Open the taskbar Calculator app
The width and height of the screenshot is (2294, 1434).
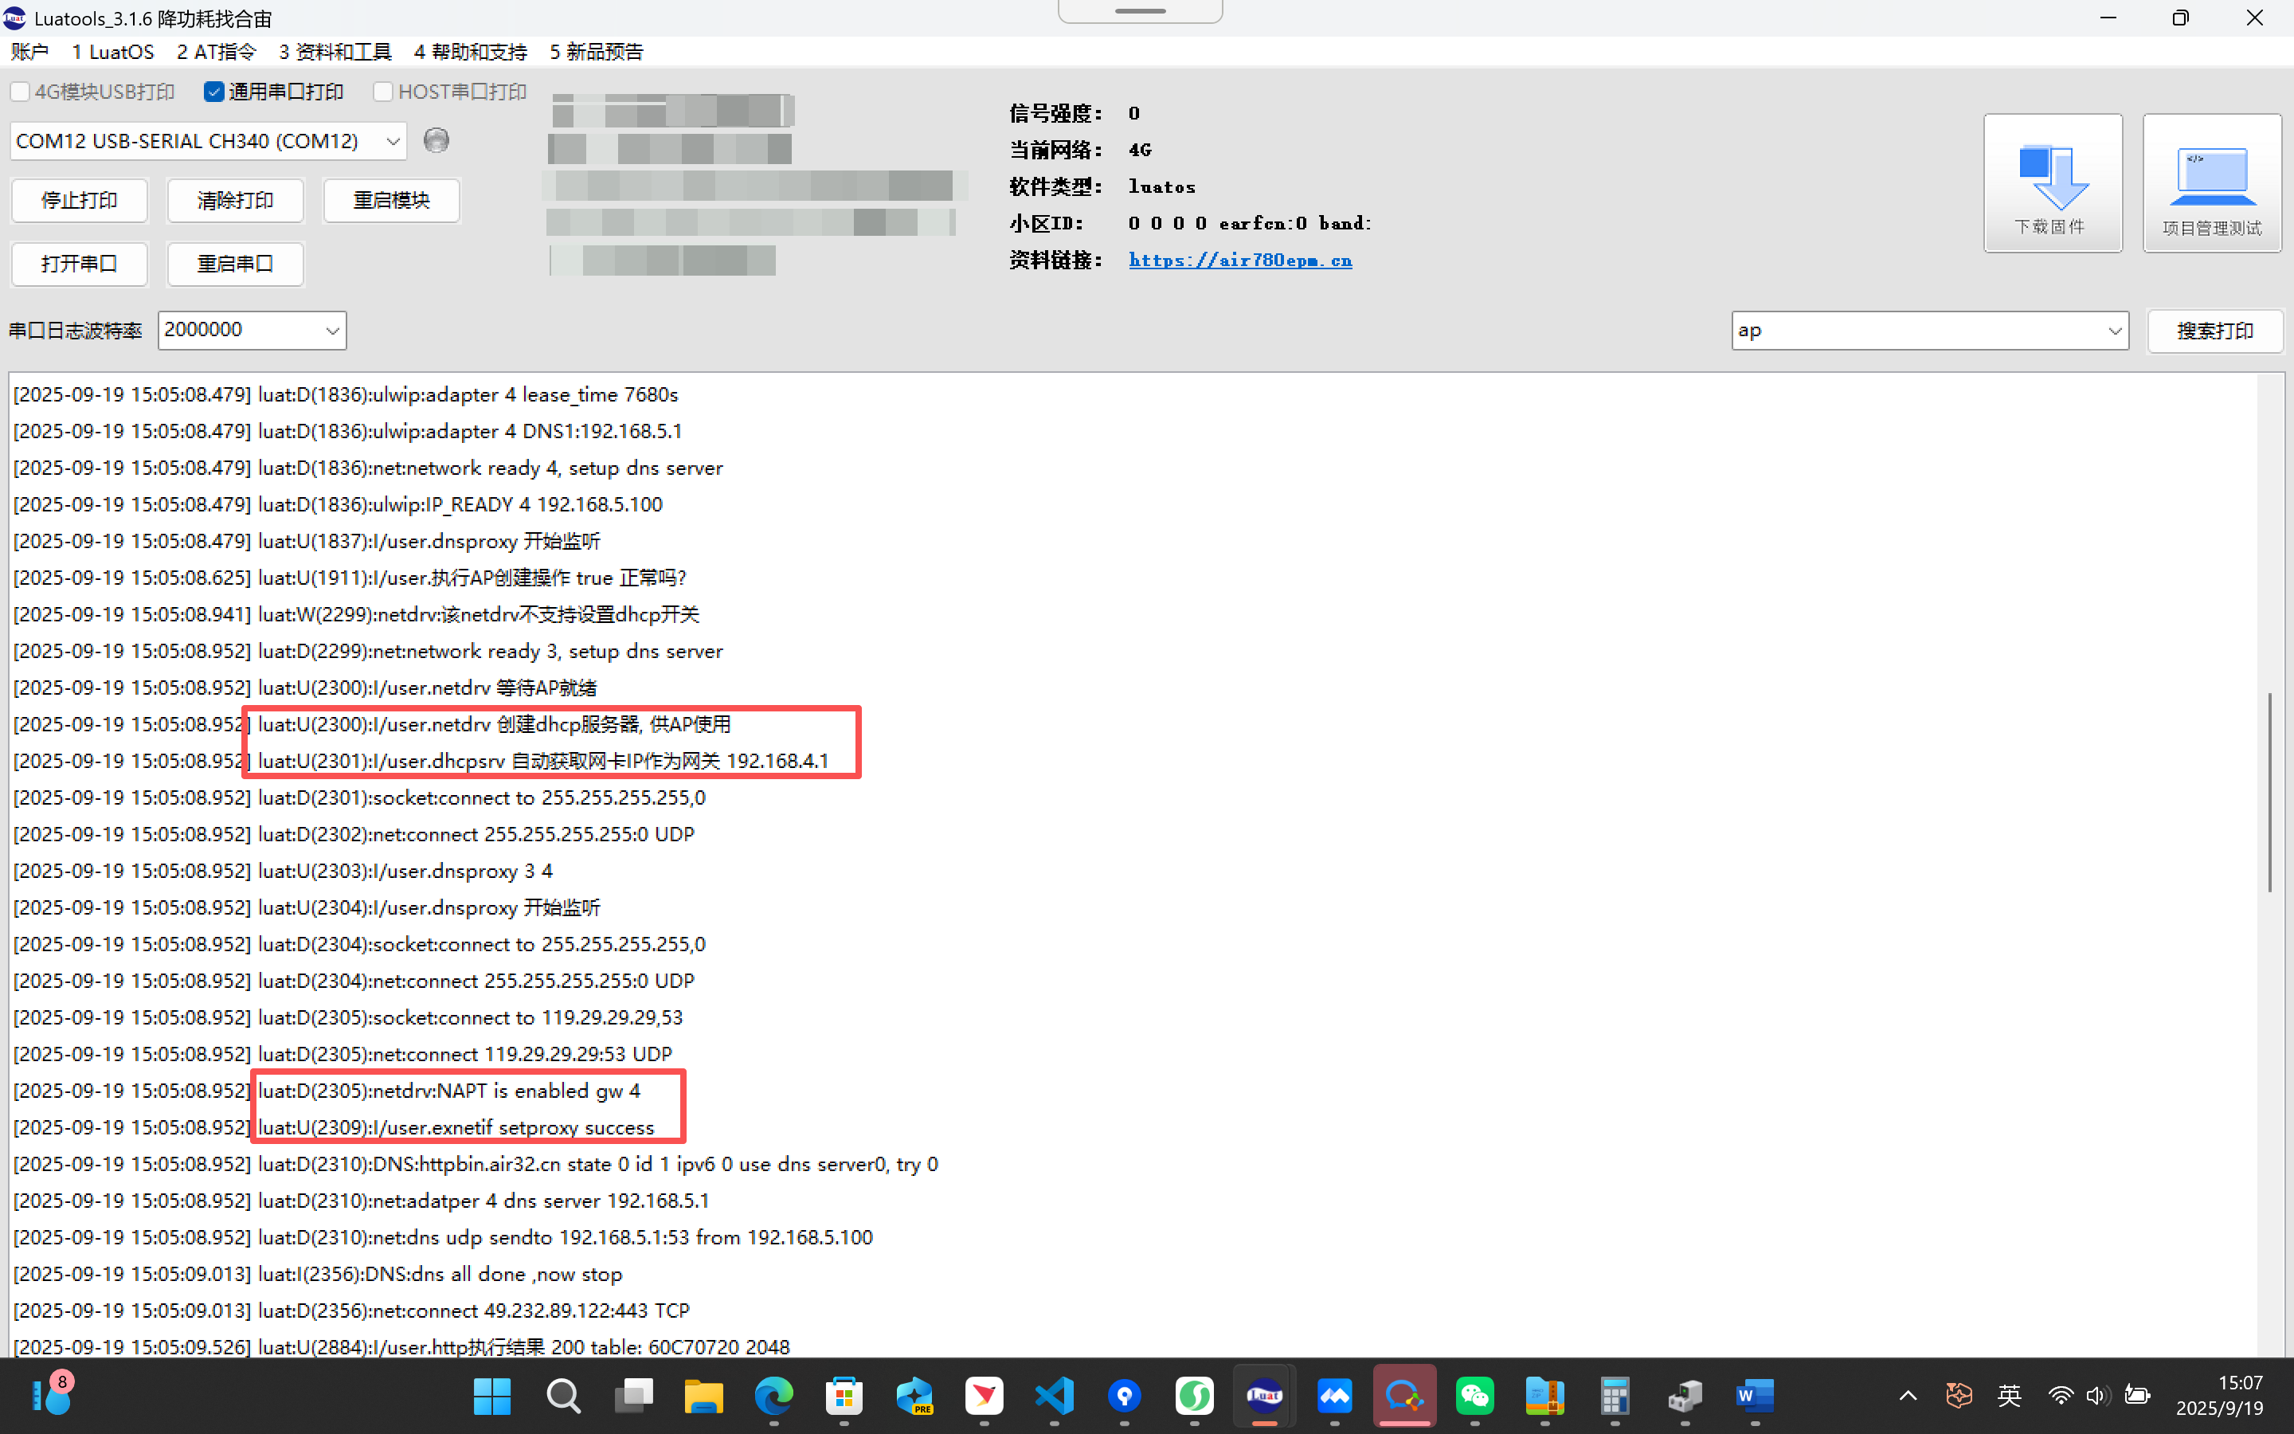pos(1615,1395)
